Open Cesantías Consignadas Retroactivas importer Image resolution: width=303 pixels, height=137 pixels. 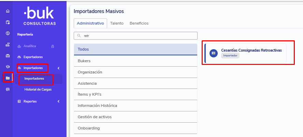(x=251, y=50)
